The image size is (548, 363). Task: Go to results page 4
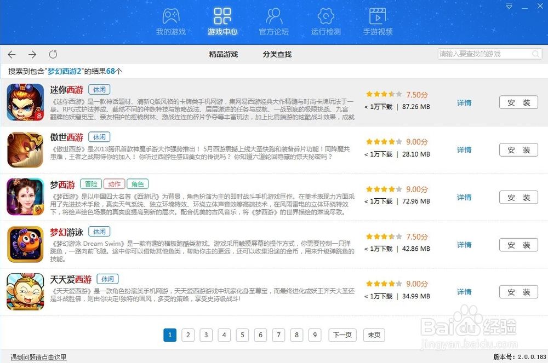(x=224, y=335)
